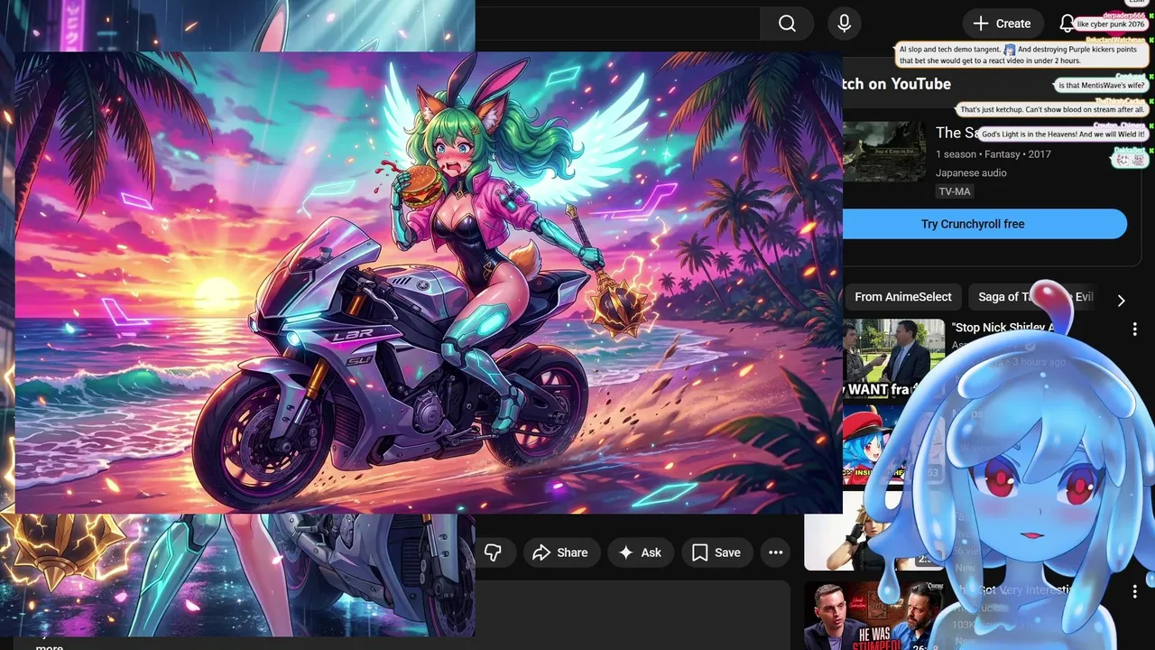Click the YouTube search magnifier button

coord(787,23)
